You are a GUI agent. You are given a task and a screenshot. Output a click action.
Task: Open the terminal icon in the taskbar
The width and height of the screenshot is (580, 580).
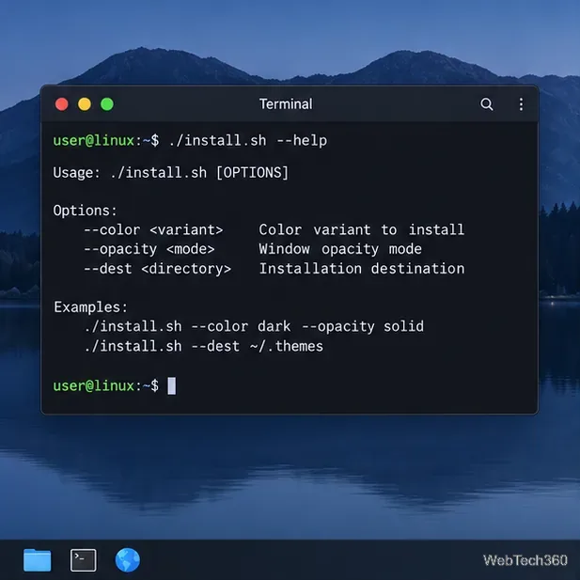click(x=84, y=560)
